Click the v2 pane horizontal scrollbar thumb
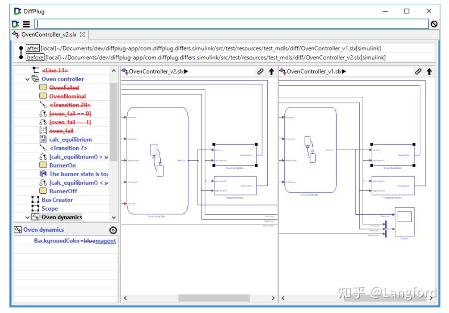The width and height of the screenshot is (449, 313). point(214,298)
